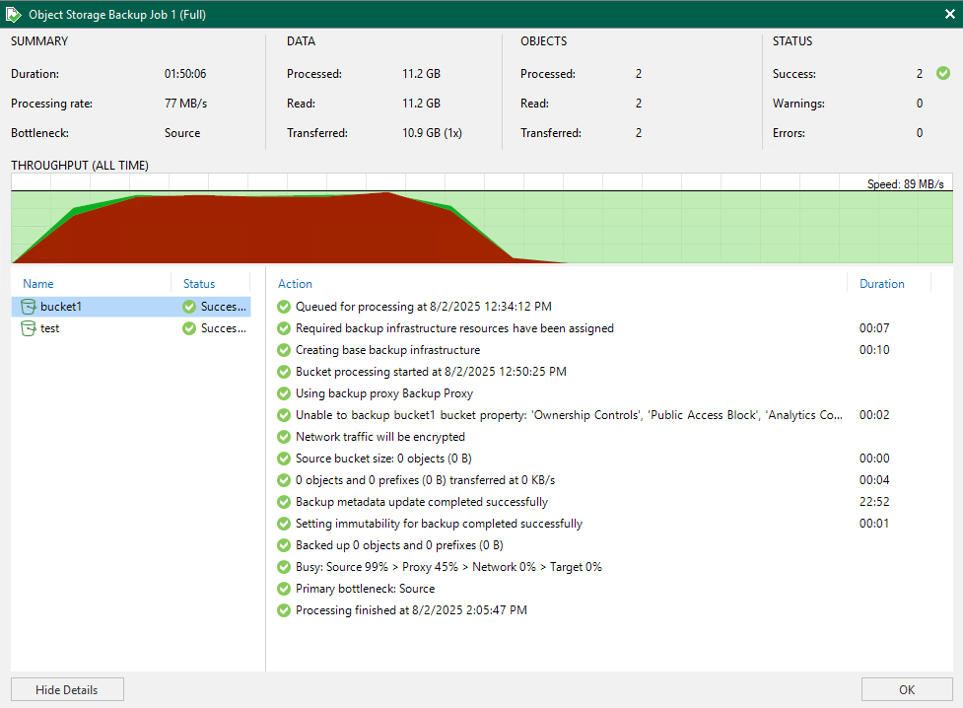
Task: Click the Duration column header in action log
Action: coord(882,283)
